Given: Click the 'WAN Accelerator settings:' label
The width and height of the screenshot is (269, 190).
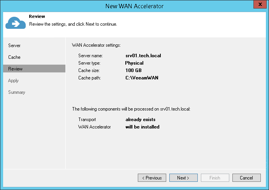Looking at the screenshot, I should coord(96,46).
